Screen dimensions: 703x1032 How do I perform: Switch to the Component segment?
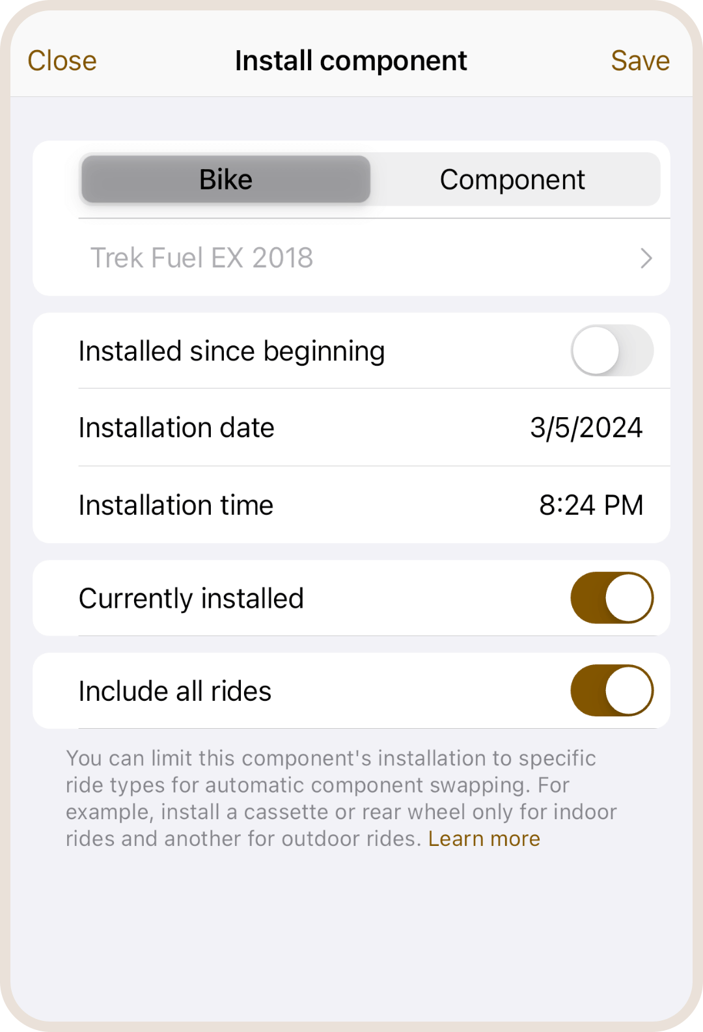[x=512, y=180]
